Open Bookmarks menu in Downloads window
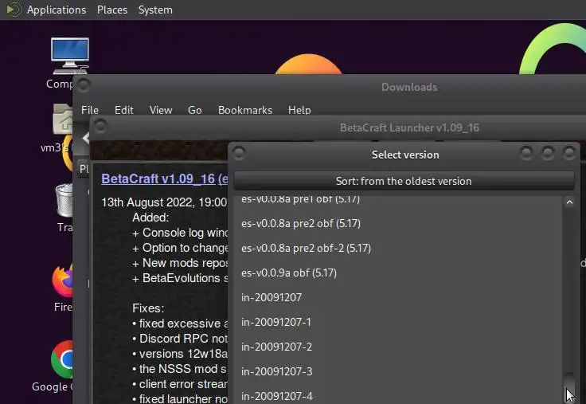Viewport: 586px width, 404px height. pyautogui.click(x=245, y=110)
